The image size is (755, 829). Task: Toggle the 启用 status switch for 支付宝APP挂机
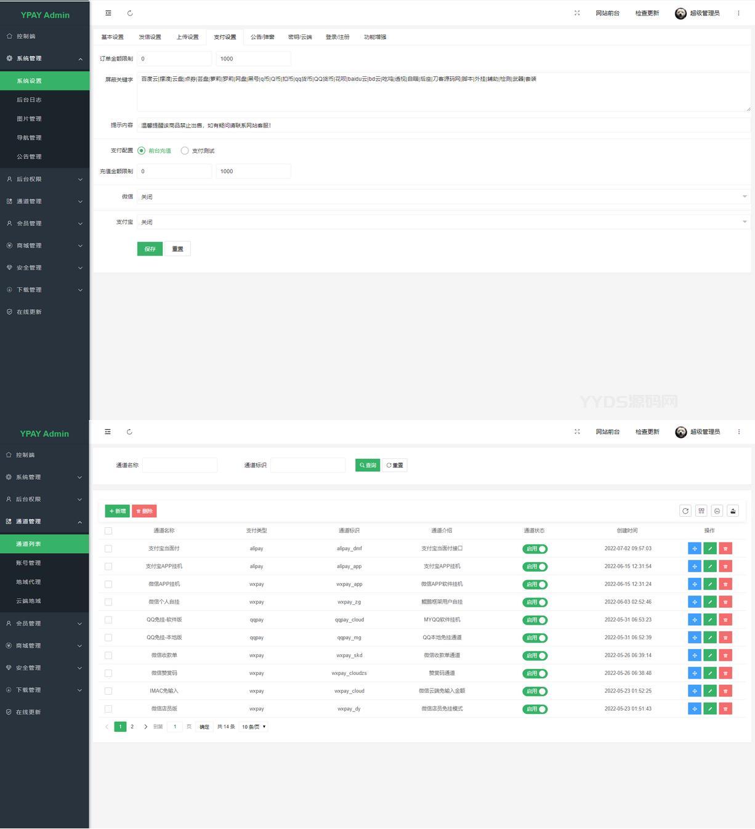(535, 567)
